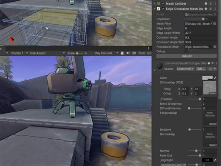Image resolution: width=221 pixels, height=166 pixels.
Task: Click the DiffuseMap texture thumbnail
Action: point(210,88)
